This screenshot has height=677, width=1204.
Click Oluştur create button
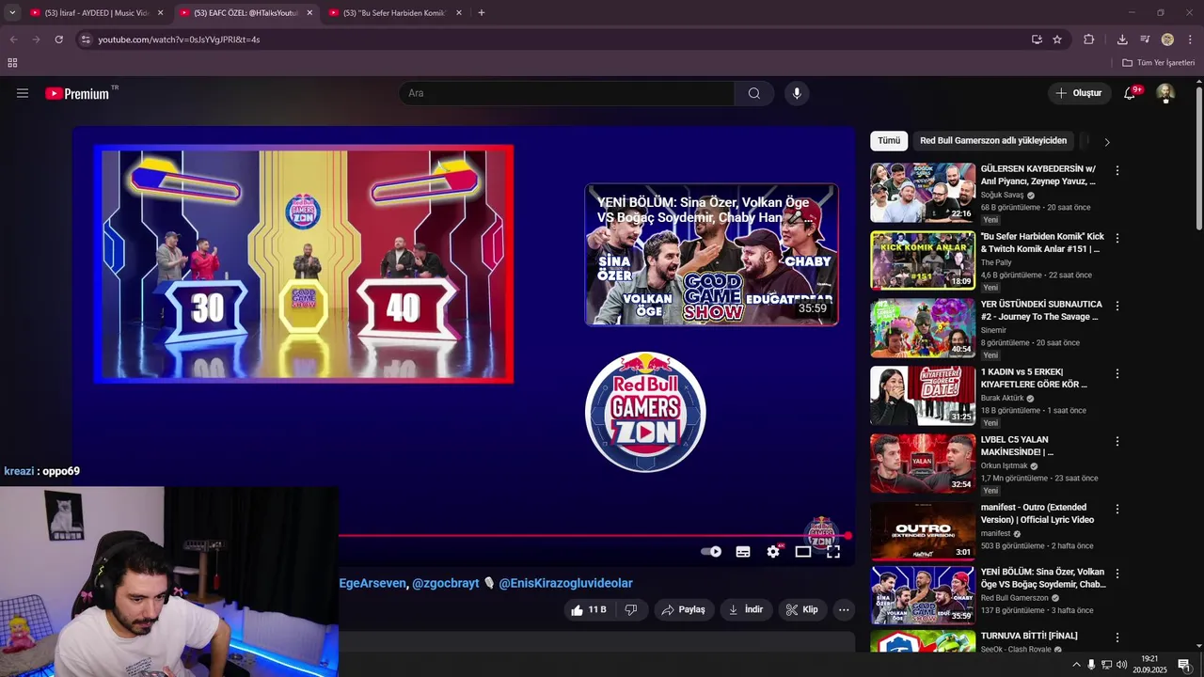(x=1079, y=93)
